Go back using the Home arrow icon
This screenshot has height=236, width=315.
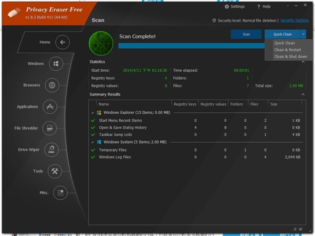point(62,42)
